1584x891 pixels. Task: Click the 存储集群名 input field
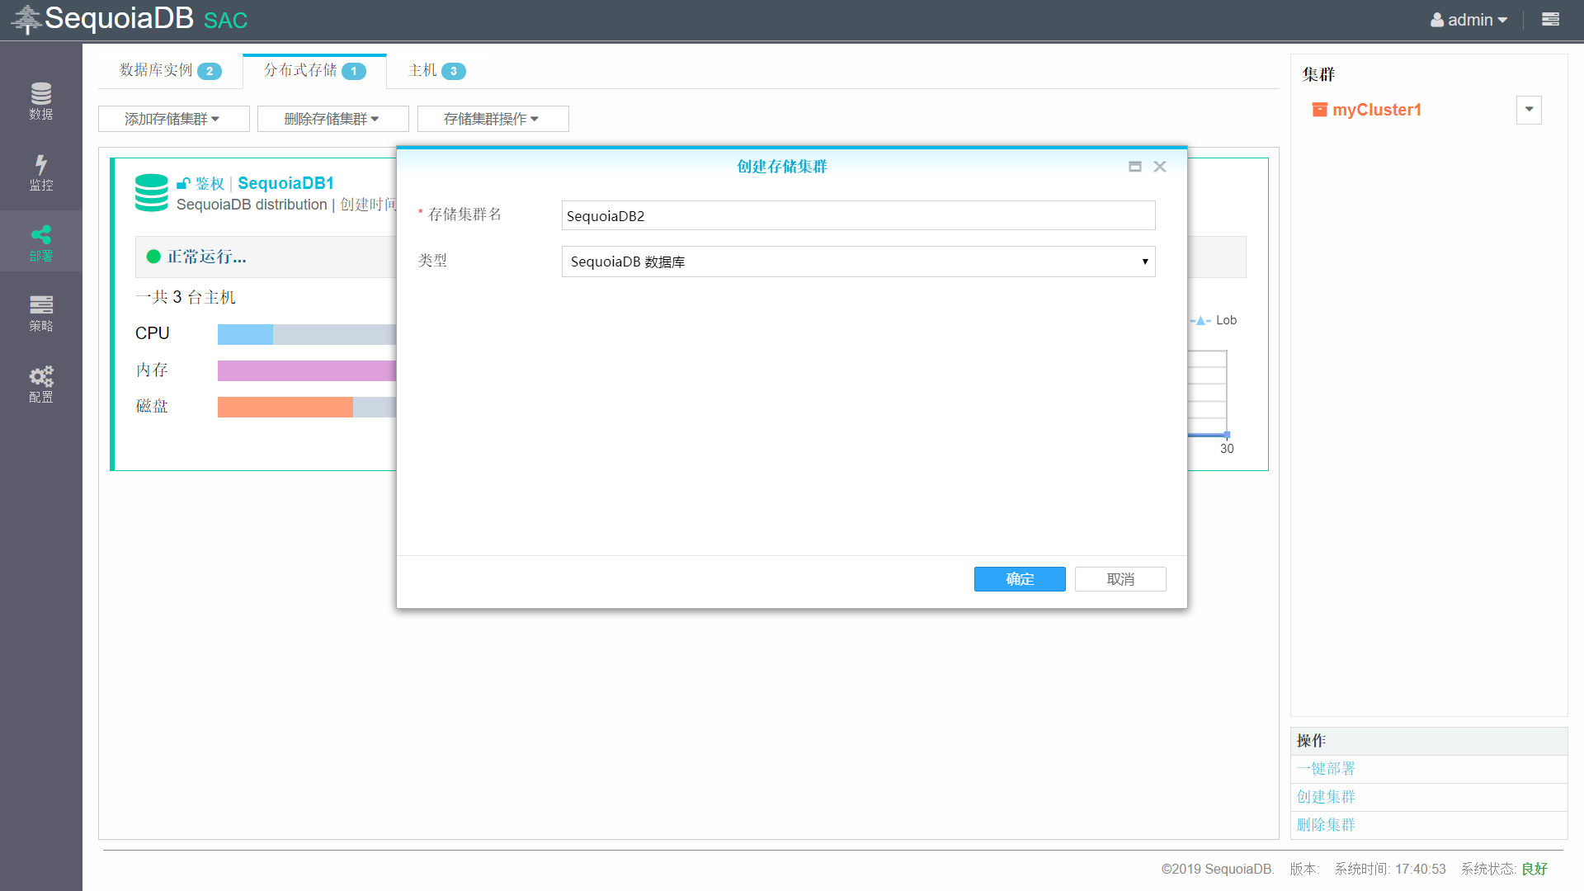tap(858, 215)
